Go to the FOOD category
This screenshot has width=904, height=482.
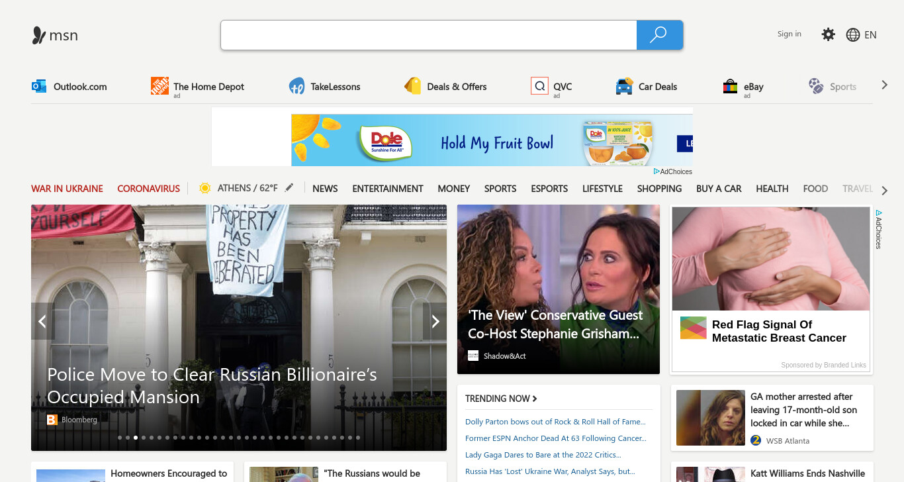click(x=815, y=189)
